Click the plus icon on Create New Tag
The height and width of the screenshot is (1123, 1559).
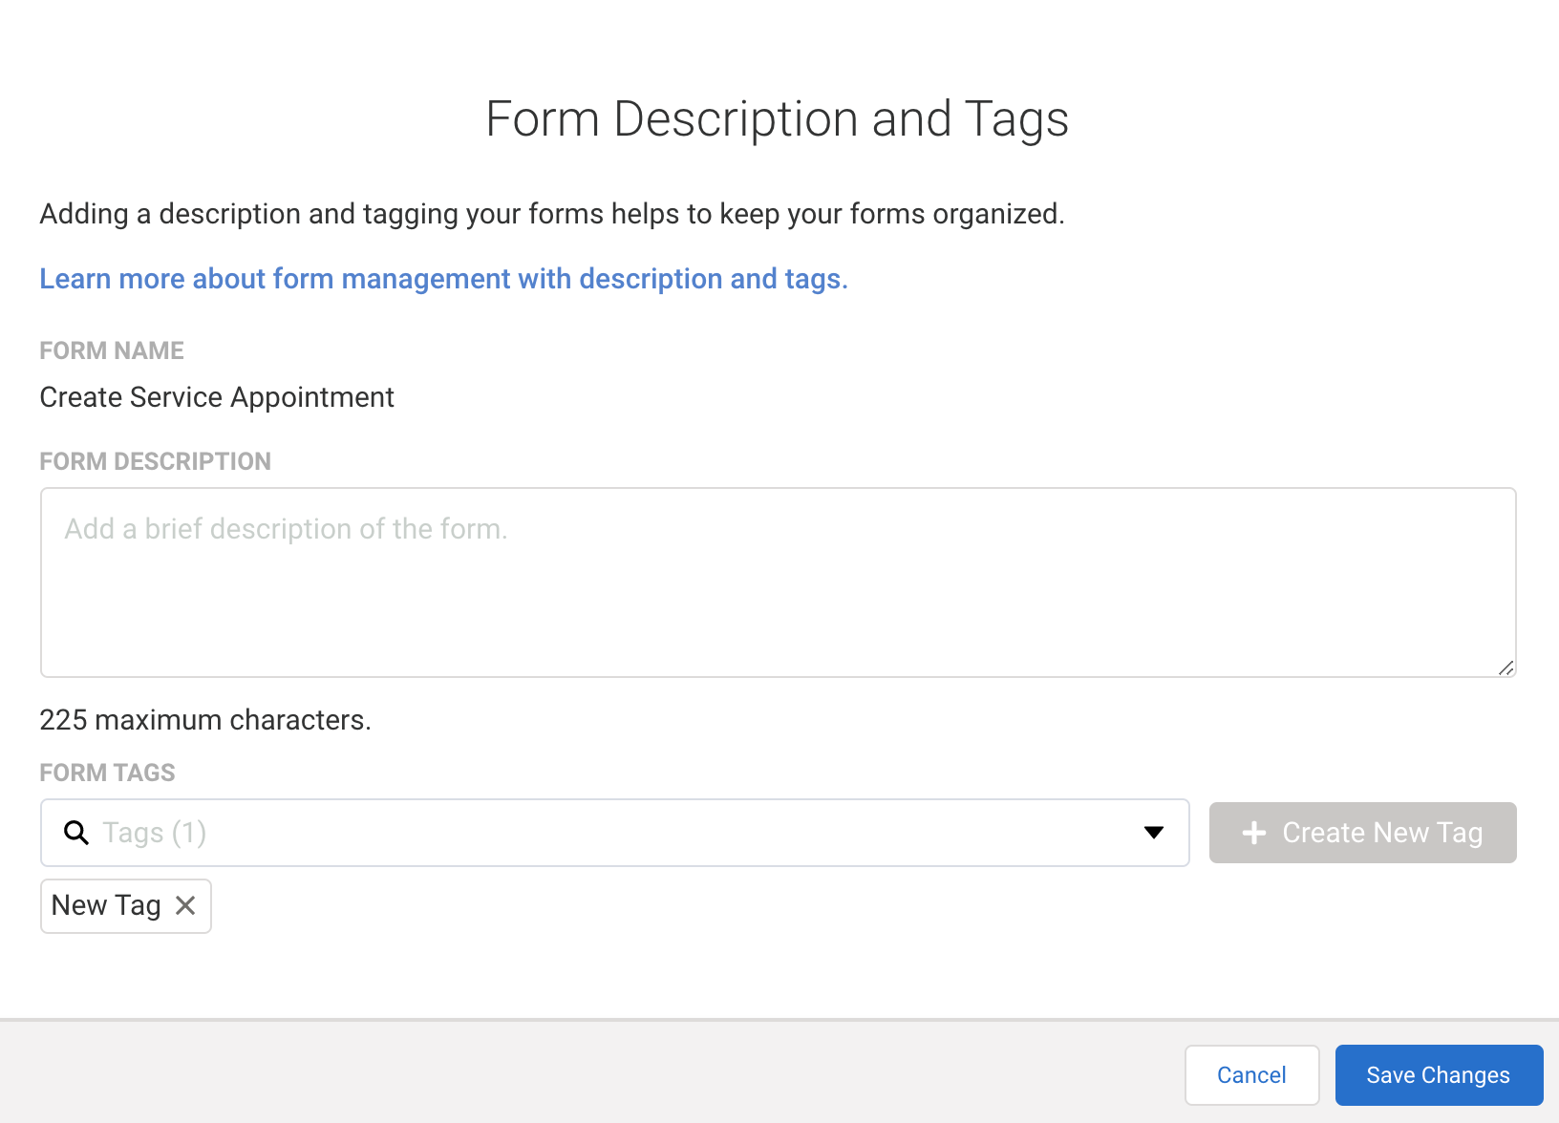(x=1253, y=833)
